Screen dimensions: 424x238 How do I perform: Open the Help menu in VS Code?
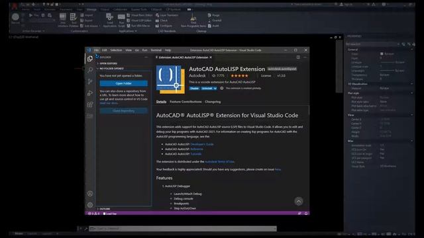click(x=168, y=50)
